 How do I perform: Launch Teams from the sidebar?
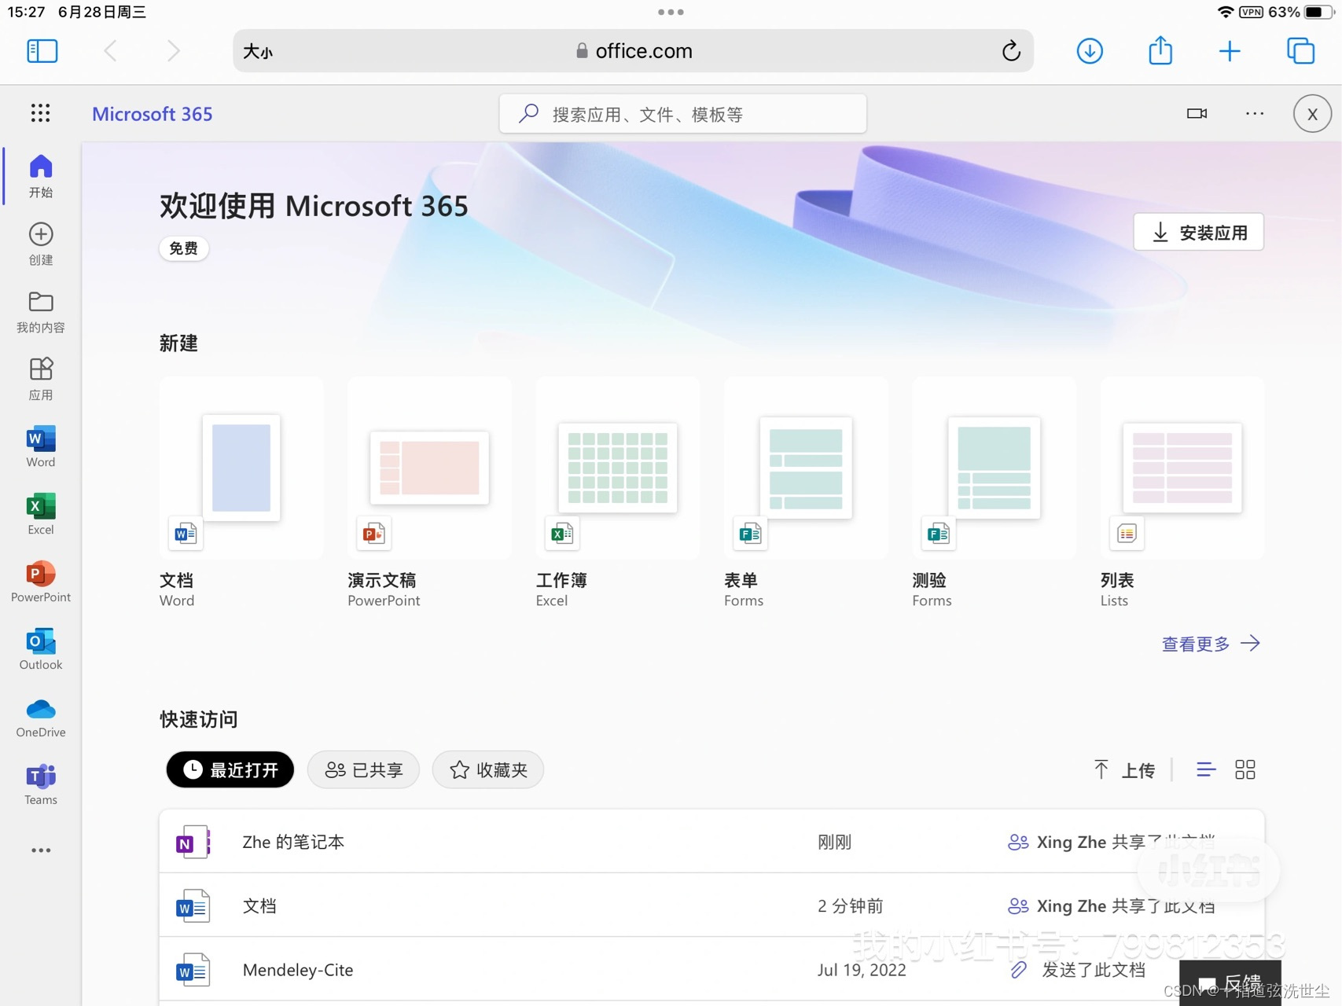pos(41,784)
